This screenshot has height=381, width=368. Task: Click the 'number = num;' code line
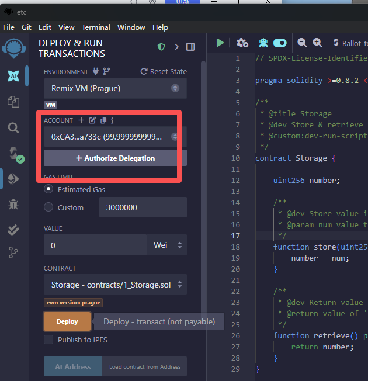pos(320,258)
